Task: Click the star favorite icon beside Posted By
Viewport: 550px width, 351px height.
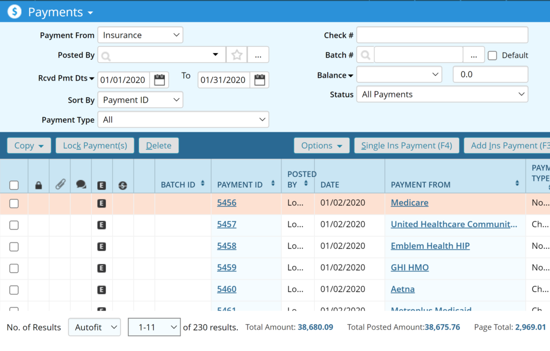Action: (237, 55)
